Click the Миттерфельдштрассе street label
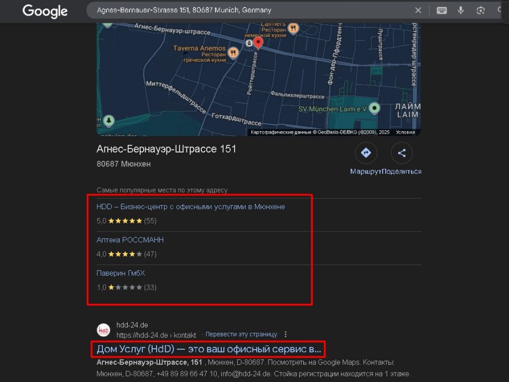Image resolution: width=509 pixels, height=382 pixels. coord(175,97)
